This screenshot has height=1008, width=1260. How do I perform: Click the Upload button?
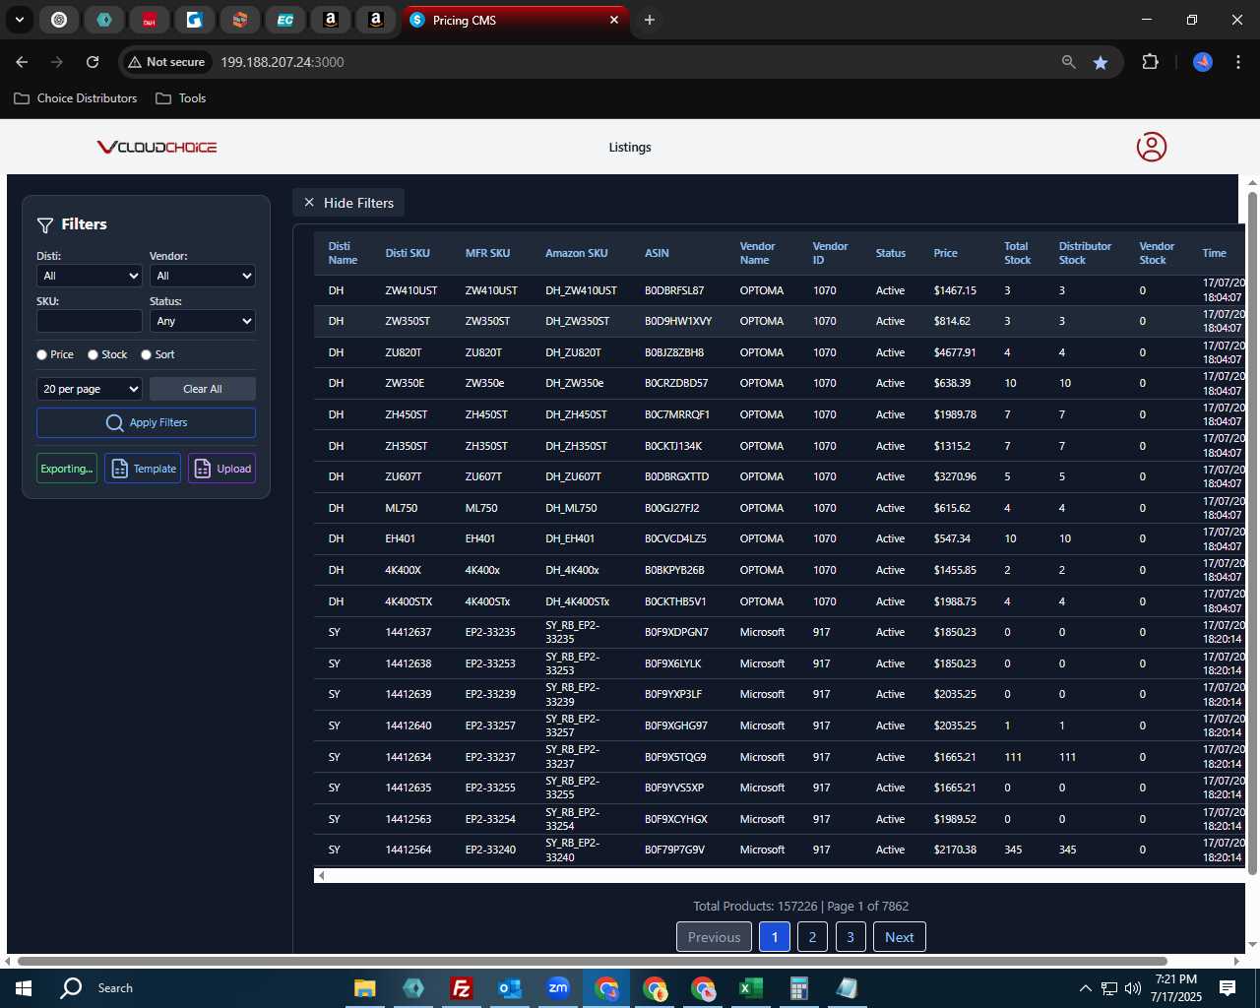coord(222,469)
